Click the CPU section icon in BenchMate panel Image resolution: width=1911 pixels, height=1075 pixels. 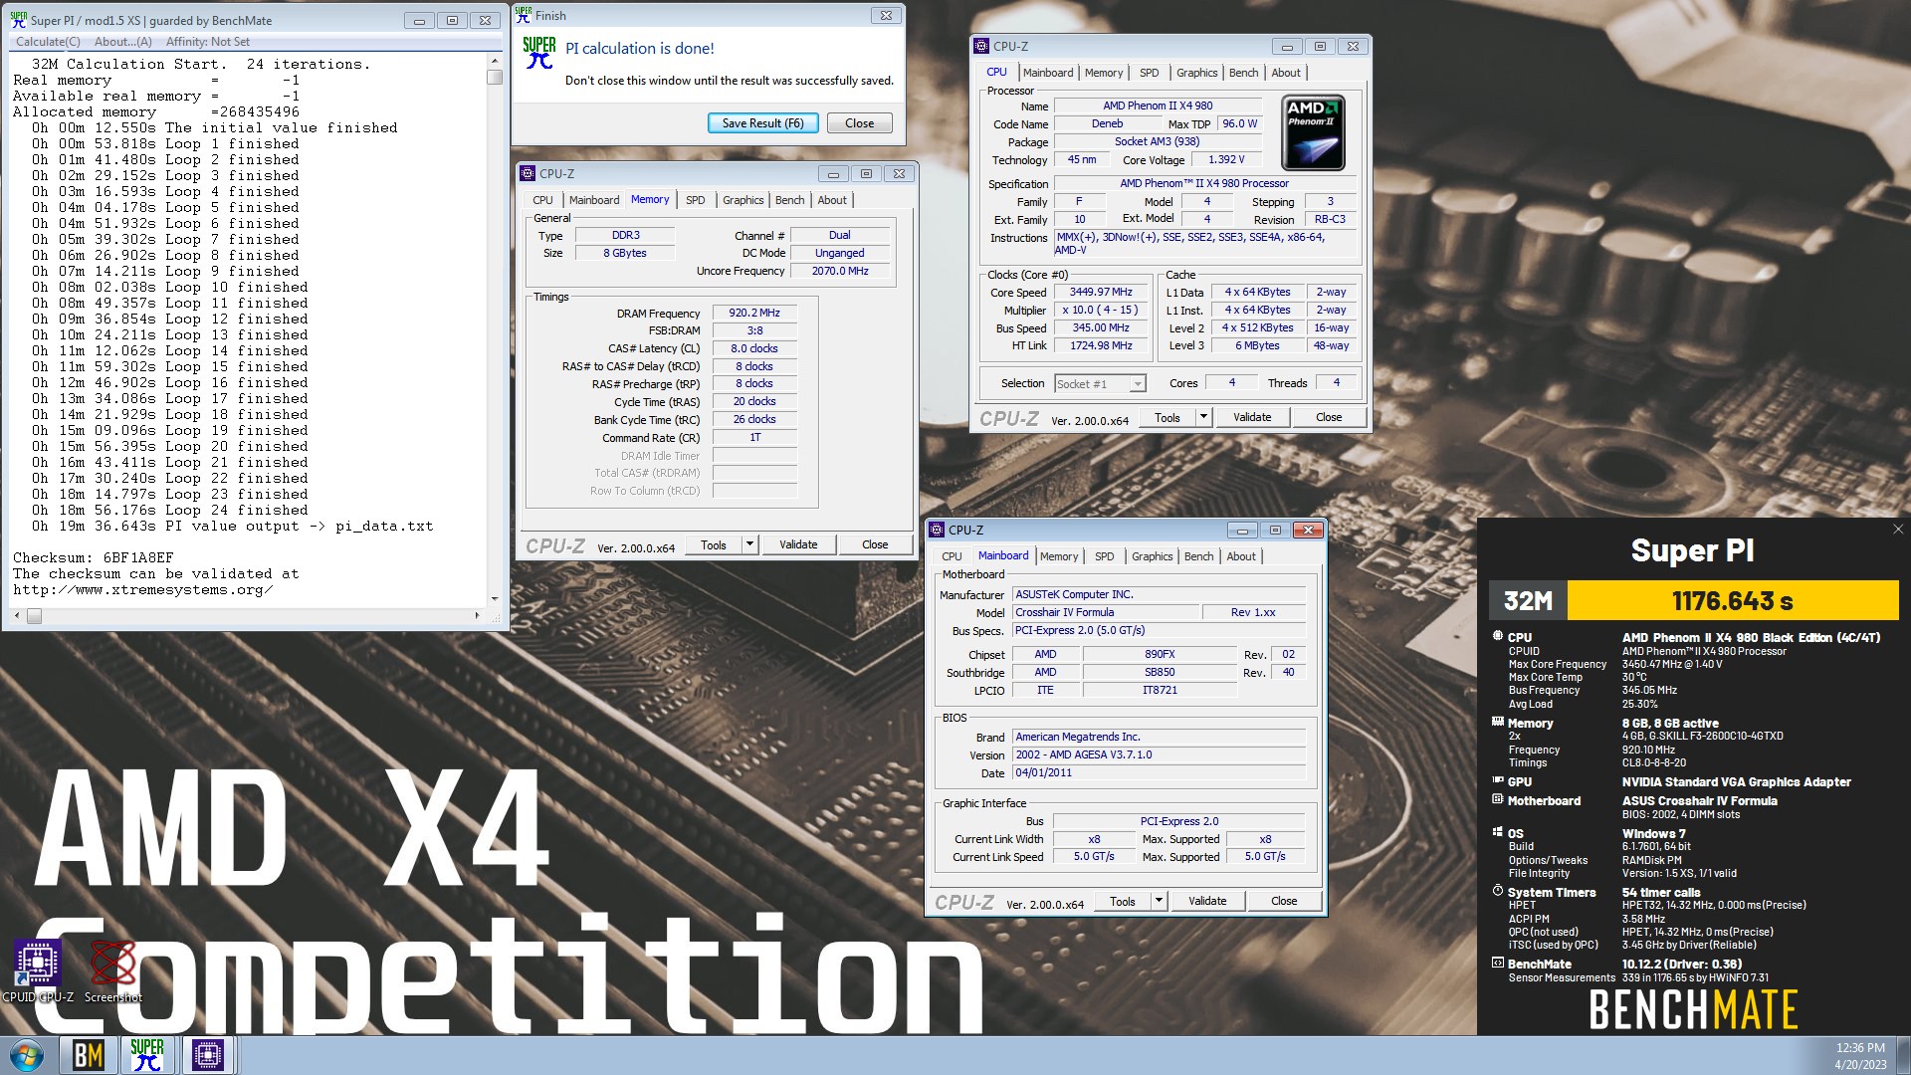pyautogui.click(x=1498, y=636)
